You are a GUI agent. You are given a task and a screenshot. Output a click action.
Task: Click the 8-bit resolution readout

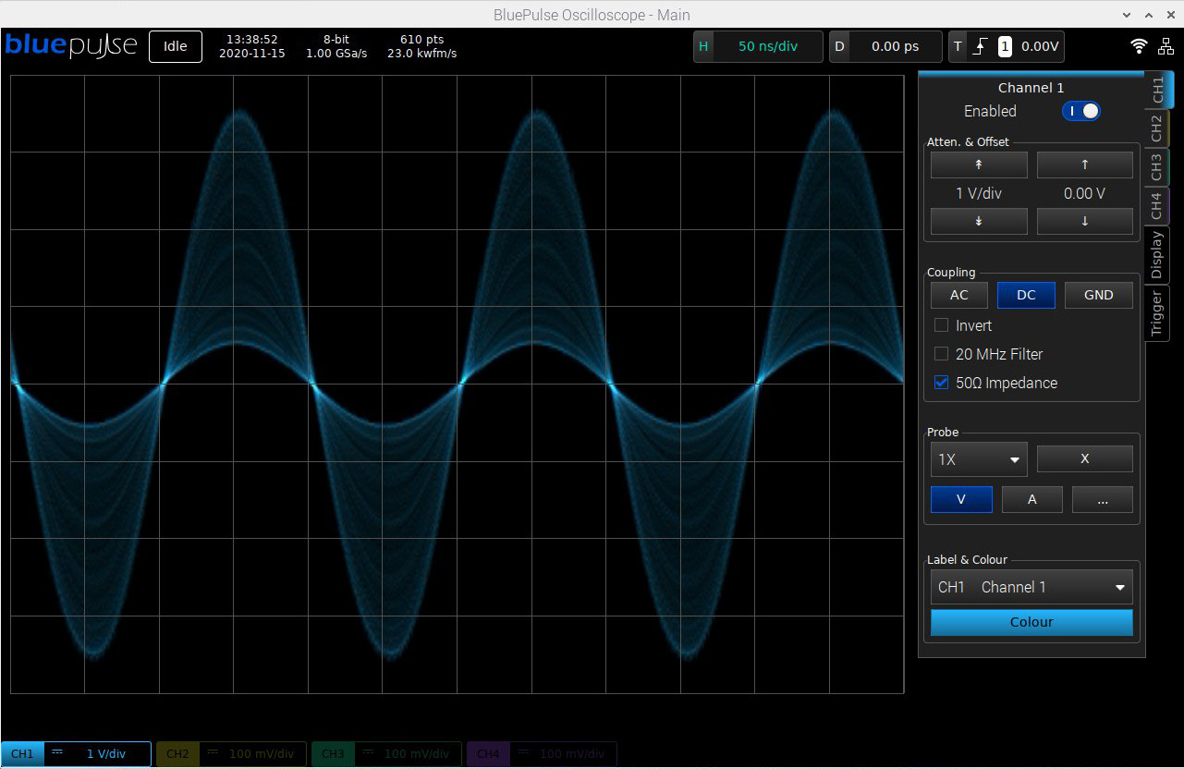click(x=336, y=40)
